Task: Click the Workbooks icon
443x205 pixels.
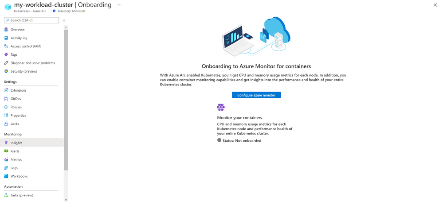Action: [x=6, y=176]
